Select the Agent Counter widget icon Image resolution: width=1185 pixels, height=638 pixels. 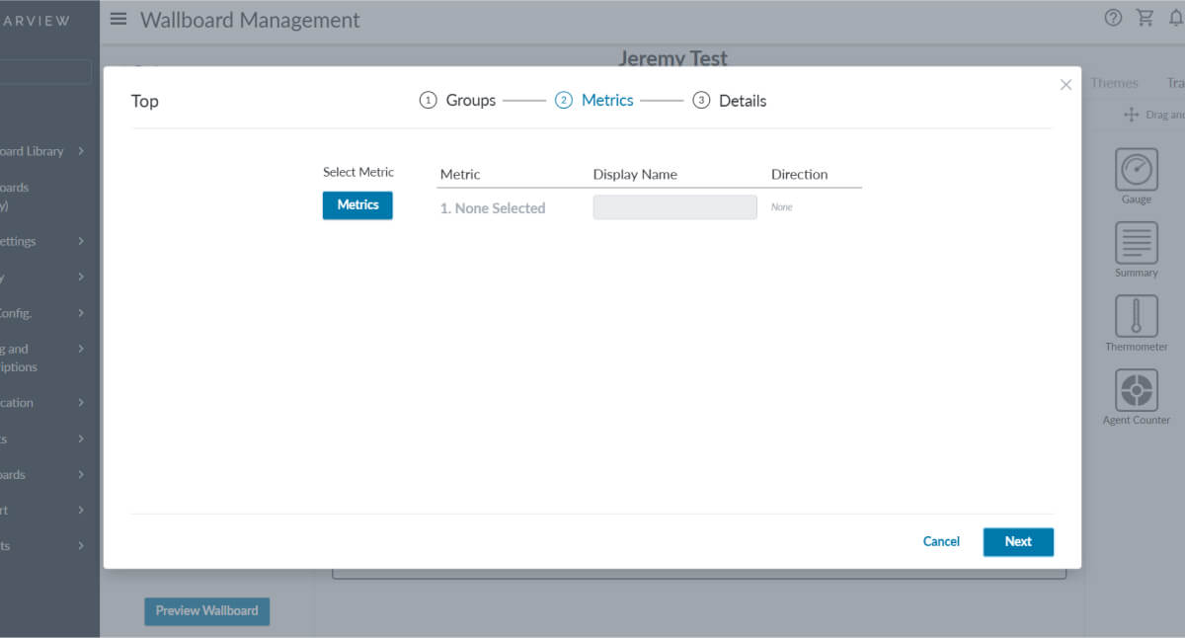tap(1136, 390)
